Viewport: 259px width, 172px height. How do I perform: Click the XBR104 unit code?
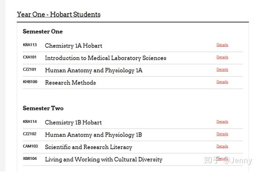[x=30, y=158]
